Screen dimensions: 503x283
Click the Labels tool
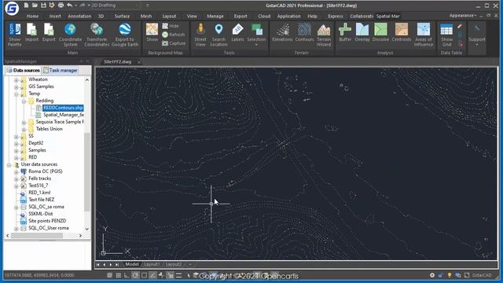(x=237, y=32)
